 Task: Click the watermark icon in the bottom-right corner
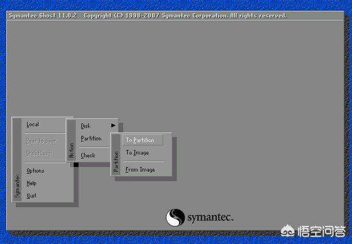pyautogui.click(x=306, y=231)
